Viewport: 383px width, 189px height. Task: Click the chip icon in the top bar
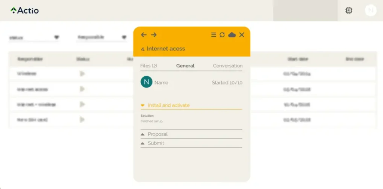[x=349, y=10]
